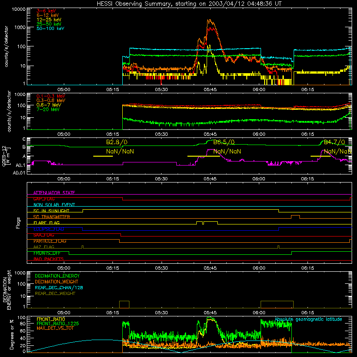Click the 0.8-7 MeV legend entry
357x357 pixels.
[x=49, y=105]
